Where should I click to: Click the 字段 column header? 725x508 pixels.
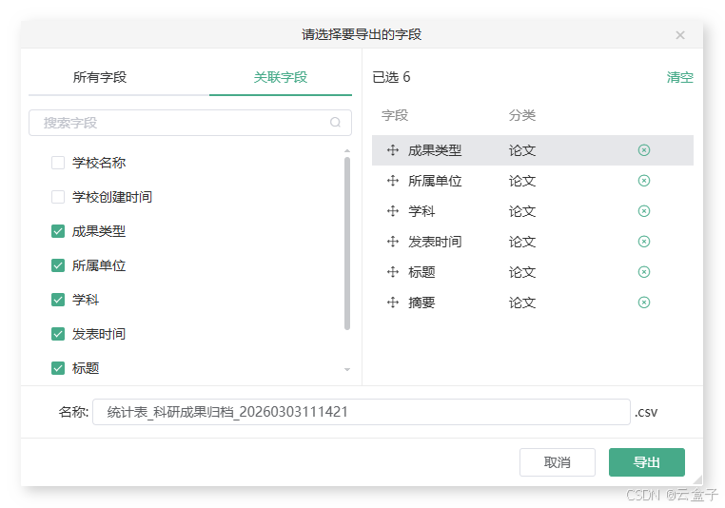395,115
